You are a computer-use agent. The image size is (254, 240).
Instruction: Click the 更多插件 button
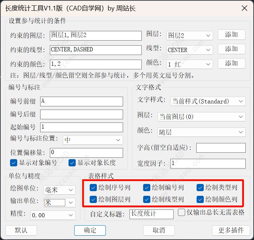click(x=231, y=230)
